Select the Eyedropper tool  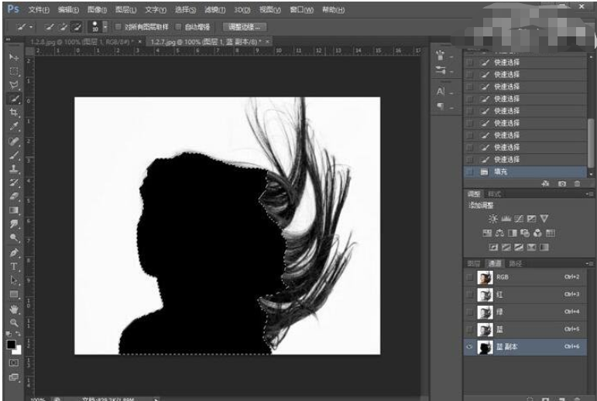click(13, 125)
